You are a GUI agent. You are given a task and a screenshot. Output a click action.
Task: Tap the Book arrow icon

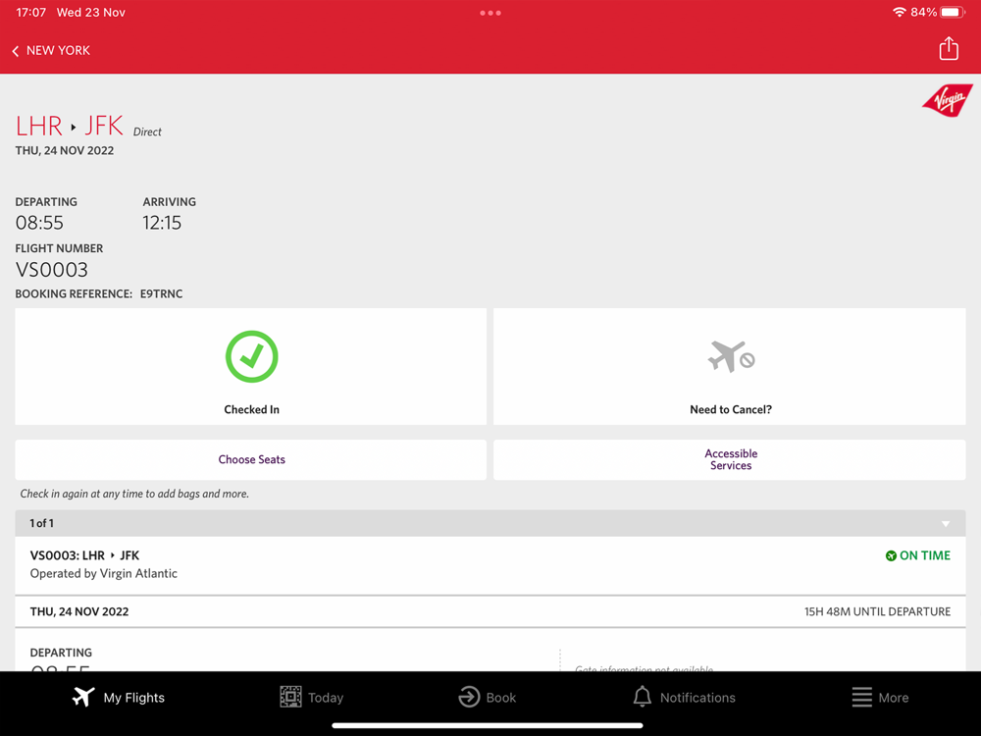(x=469, y=697)
